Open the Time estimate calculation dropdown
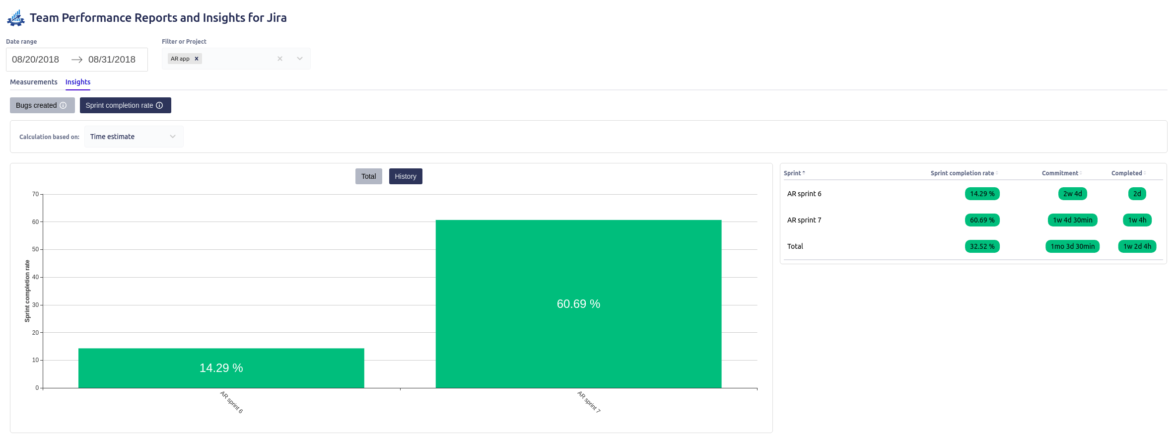The width and height of the screenshot is (1176, 445). point(134,137)
